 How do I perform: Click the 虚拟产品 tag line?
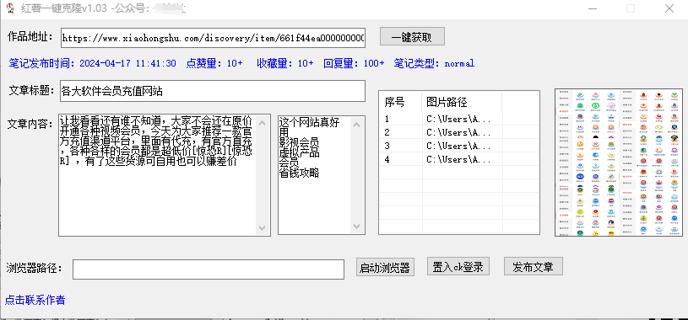(299, 152)
